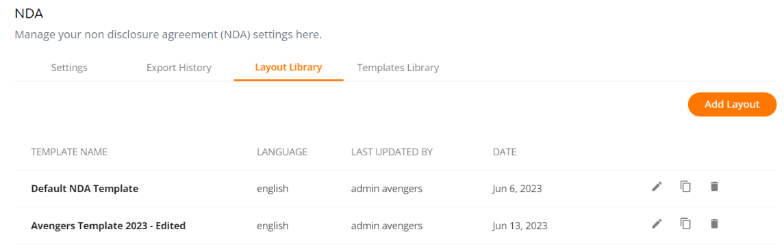Sort by the Date column header
Screen dimensions: 784x249
[505, 152]
